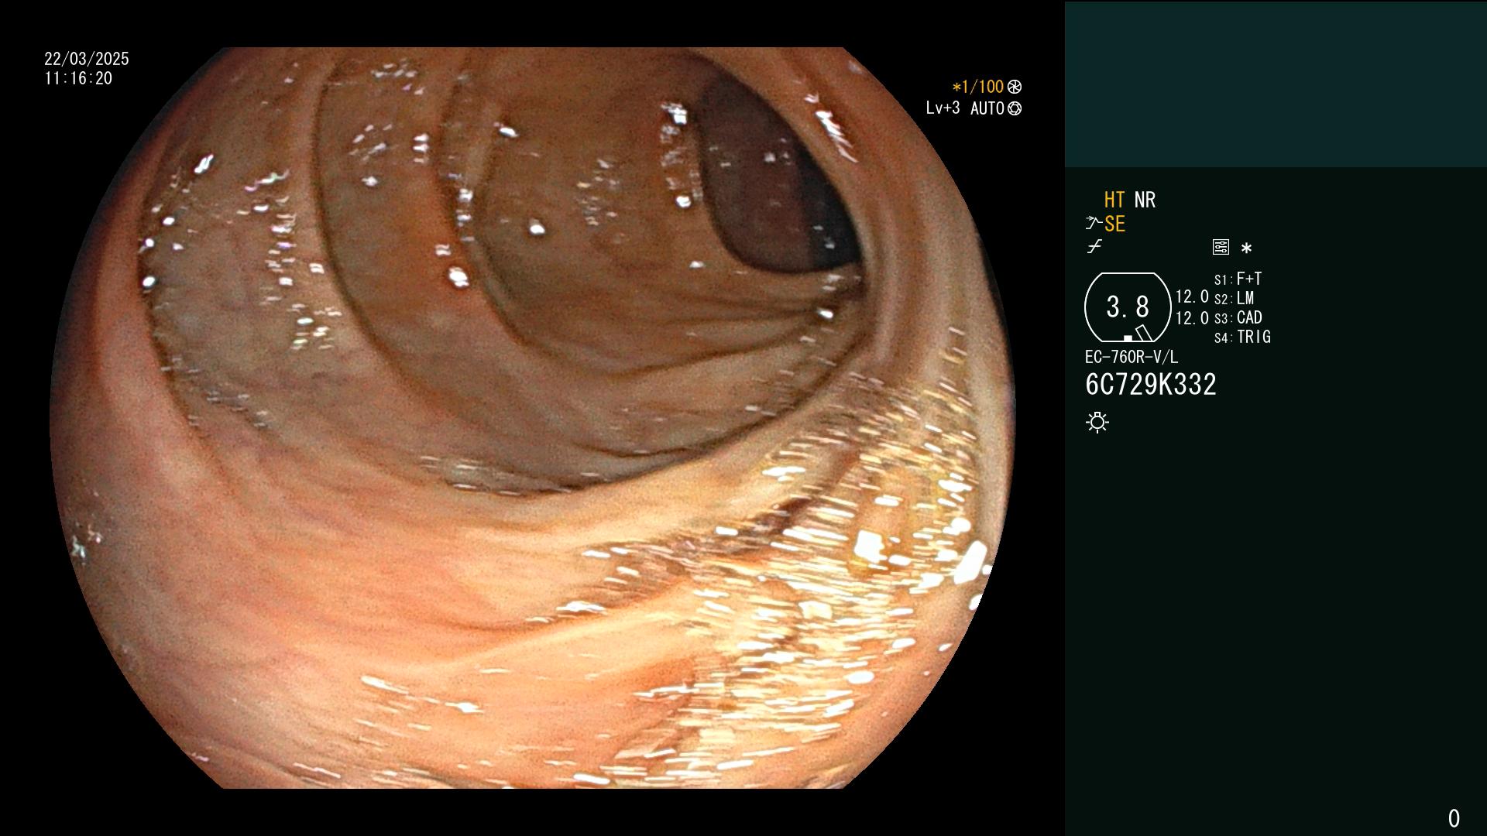The width and height of the screenshot is (1487, 836).
Task: Click the S2: LM switch assignment
Action: pyautogui.click(x=1234, y=298)
